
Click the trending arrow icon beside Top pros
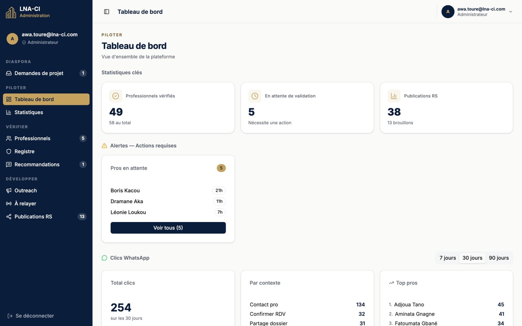(391, 283)
